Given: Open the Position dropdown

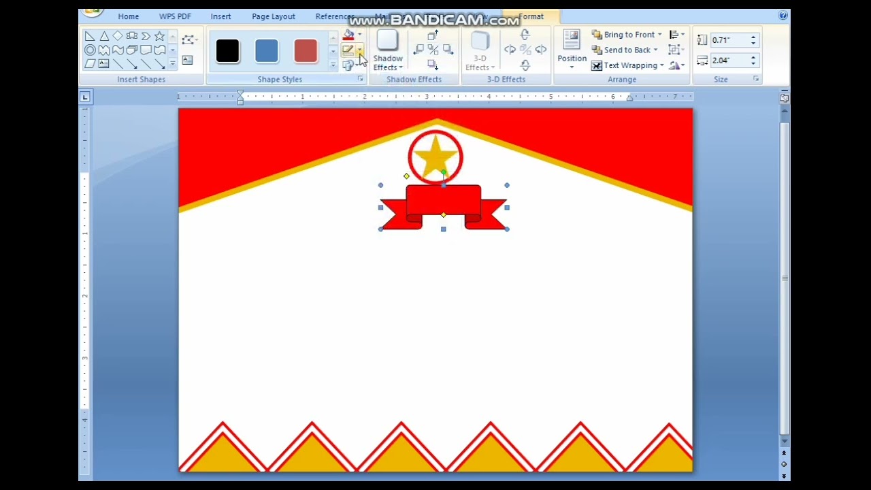Looking at the screenshot, I should [x=572, y=50].
